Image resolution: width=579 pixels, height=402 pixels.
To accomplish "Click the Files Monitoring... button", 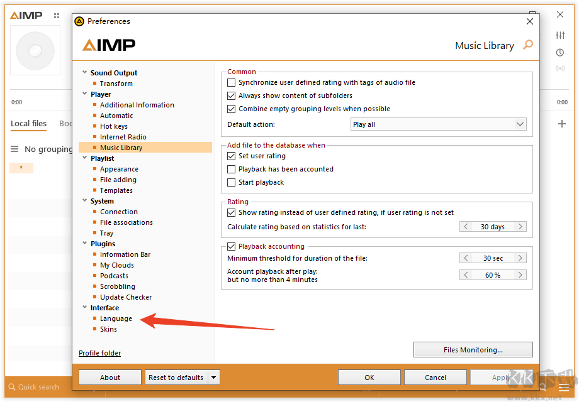I will pos(473,350).
